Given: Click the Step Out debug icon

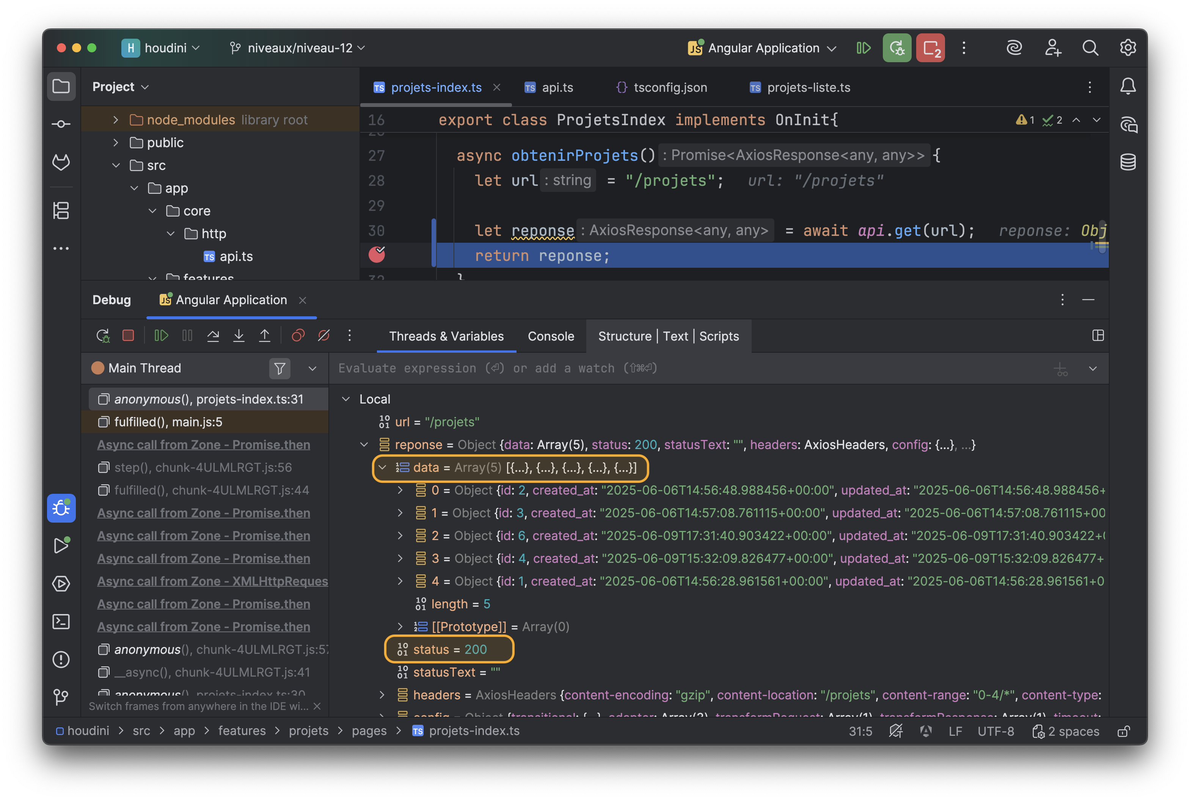Looking at the screenshot, I should [x=265, y=336].
